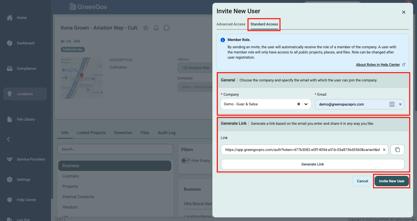Click the 132 Aviation Way address field
Viewport: 417px width, 221px height.
pyautogui.click(x=196, y=68)
